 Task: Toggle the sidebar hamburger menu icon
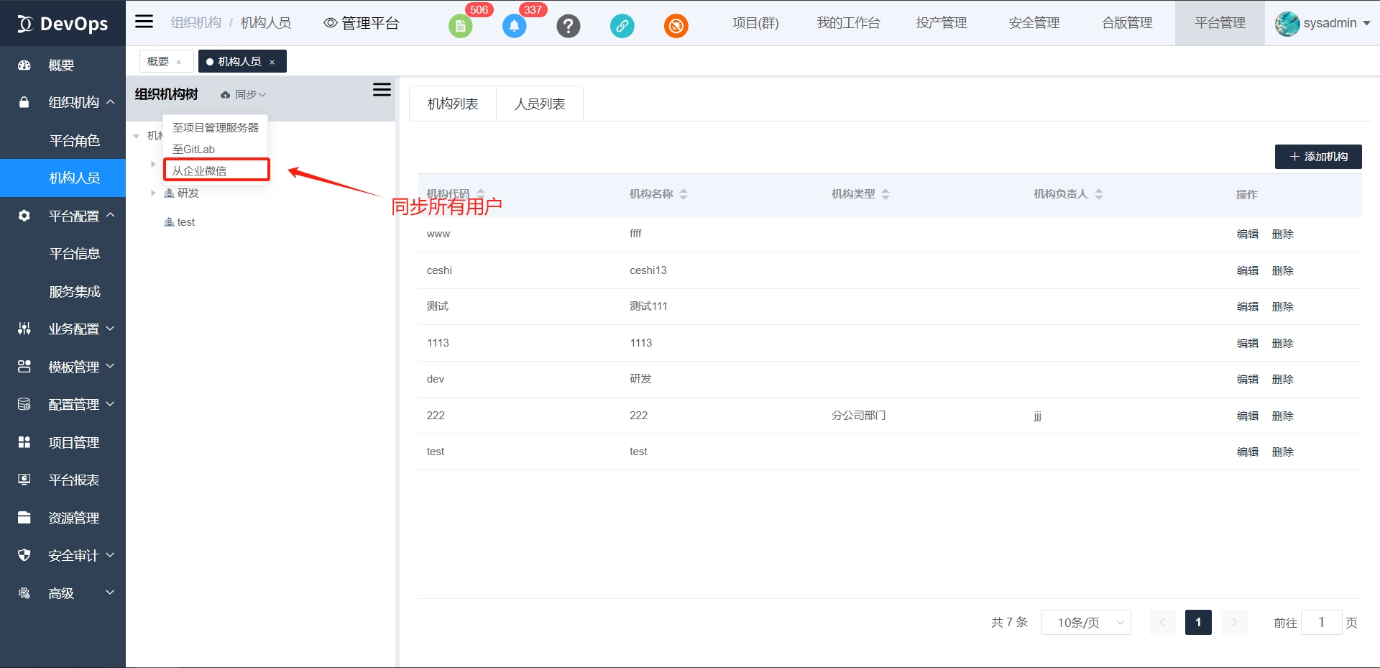144,22
